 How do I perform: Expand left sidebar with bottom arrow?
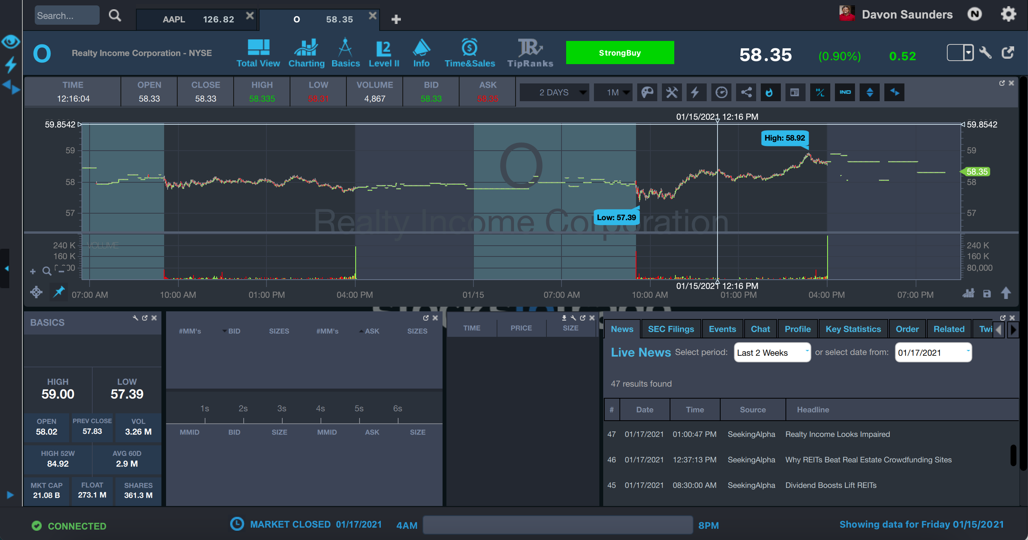pyautogui.click(x=10, y=495)
